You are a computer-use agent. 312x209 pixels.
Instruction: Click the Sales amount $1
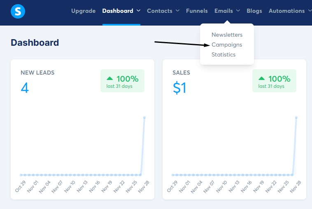tap(179, 87)
